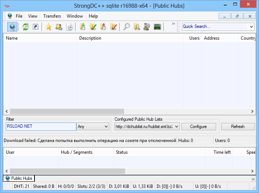Viewport: 259px width, 193px height.
Task: Switch to the Public Hubs tab
Action: tap(19, 178)
